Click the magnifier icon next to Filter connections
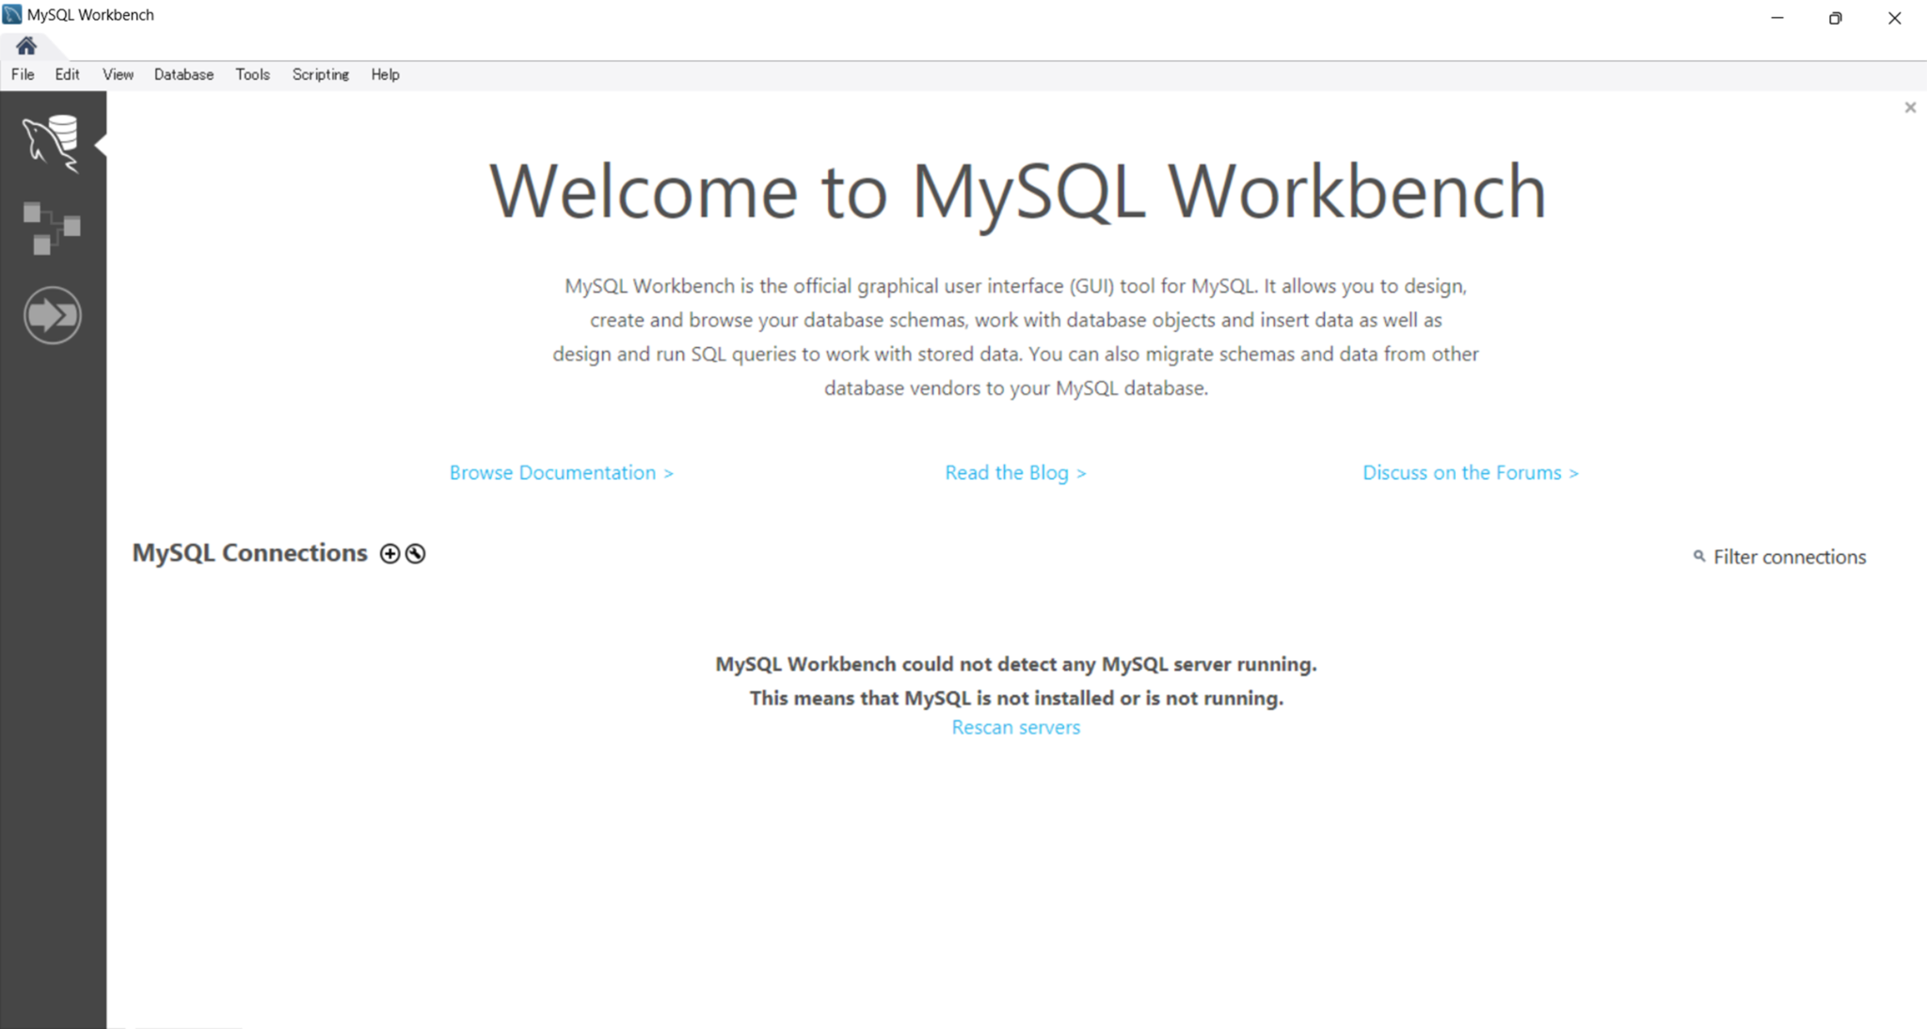1927x1029 pixels. [1698, 556]
